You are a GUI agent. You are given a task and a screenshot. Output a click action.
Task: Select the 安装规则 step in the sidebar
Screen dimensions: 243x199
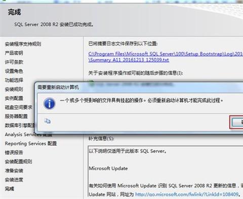pos(14,89)
